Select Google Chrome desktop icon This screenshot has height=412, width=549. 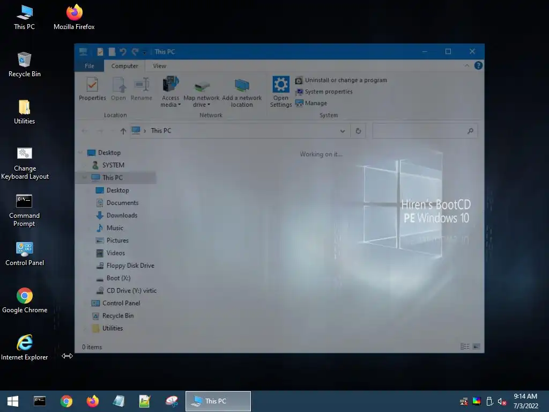[25, 300]
